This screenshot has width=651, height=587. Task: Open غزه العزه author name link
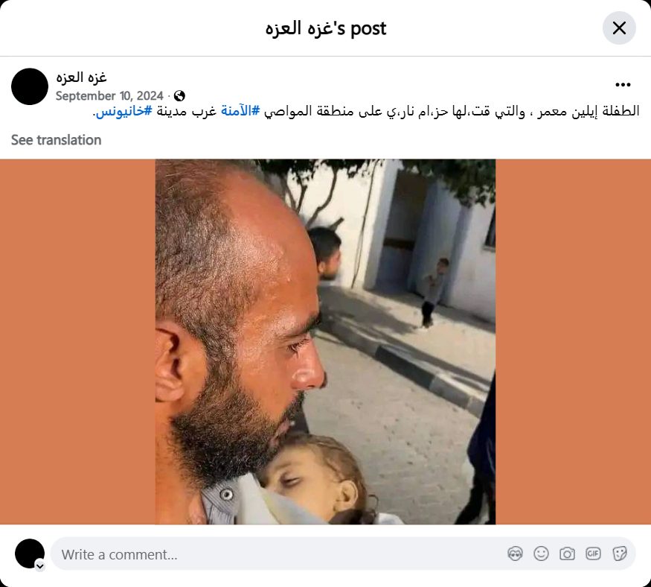point(81,77)
